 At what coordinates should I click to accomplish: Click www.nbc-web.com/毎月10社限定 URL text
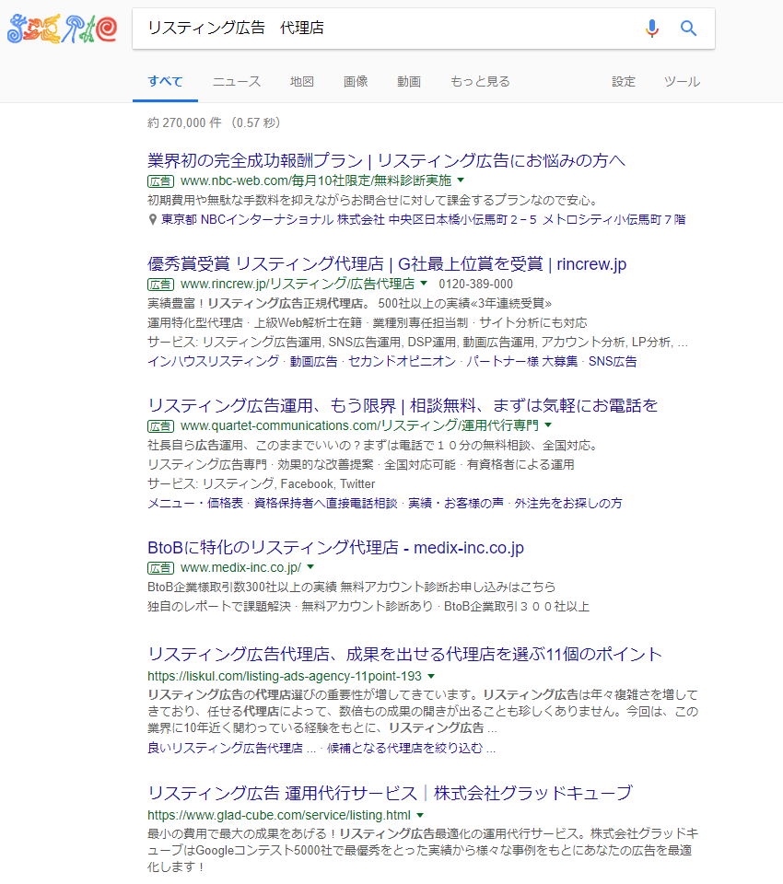[x=316, y=181]
